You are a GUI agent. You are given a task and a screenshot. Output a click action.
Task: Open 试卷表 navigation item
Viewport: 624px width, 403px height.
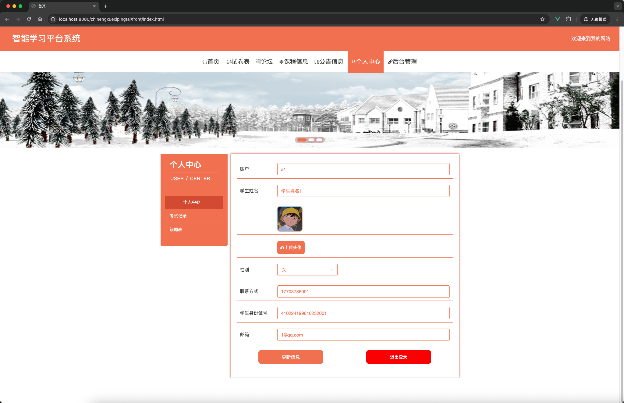tap(238, 62)
